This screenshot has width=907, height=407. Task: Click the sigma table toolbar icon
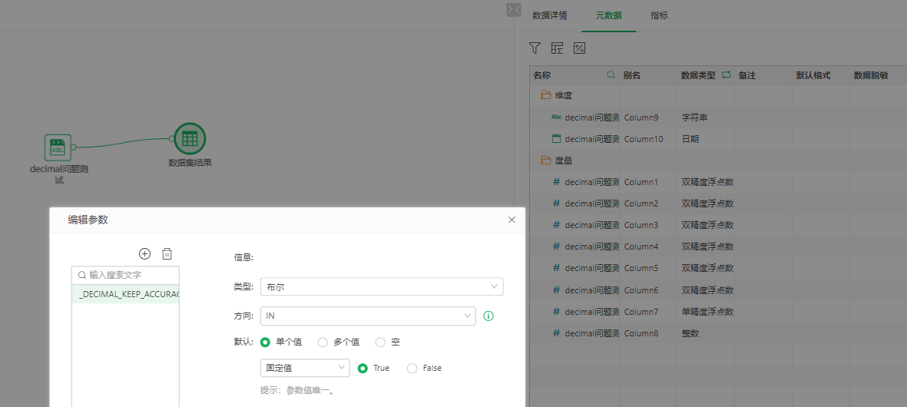(557, 48)
